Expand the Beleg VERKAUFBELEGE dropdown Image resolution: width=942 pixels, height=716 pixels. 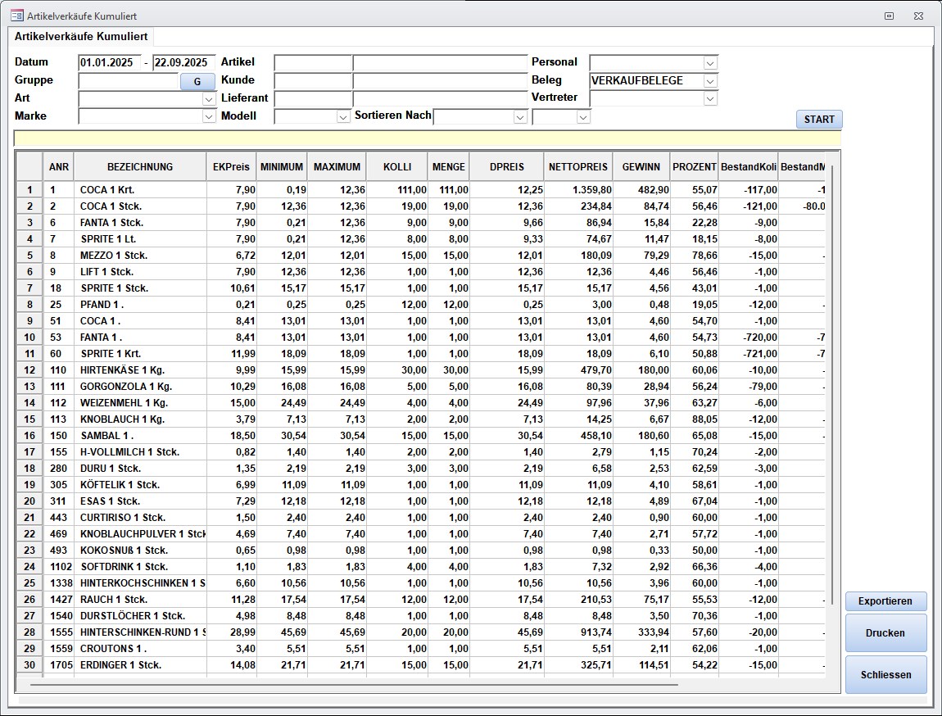click(x=710, y=81)
